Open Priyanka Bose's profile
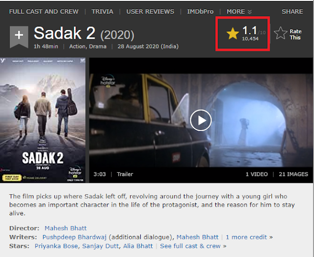This screenshot has width=314, height=257. pos(56,246)
